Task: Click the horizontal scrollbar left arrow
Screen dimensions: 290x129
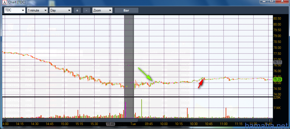Action: (4, 120)
